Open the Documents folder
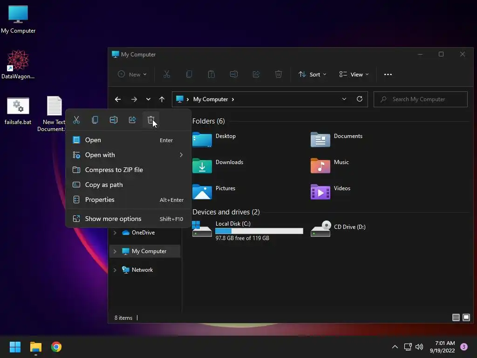477x358 pixels. tap(336, 139)
